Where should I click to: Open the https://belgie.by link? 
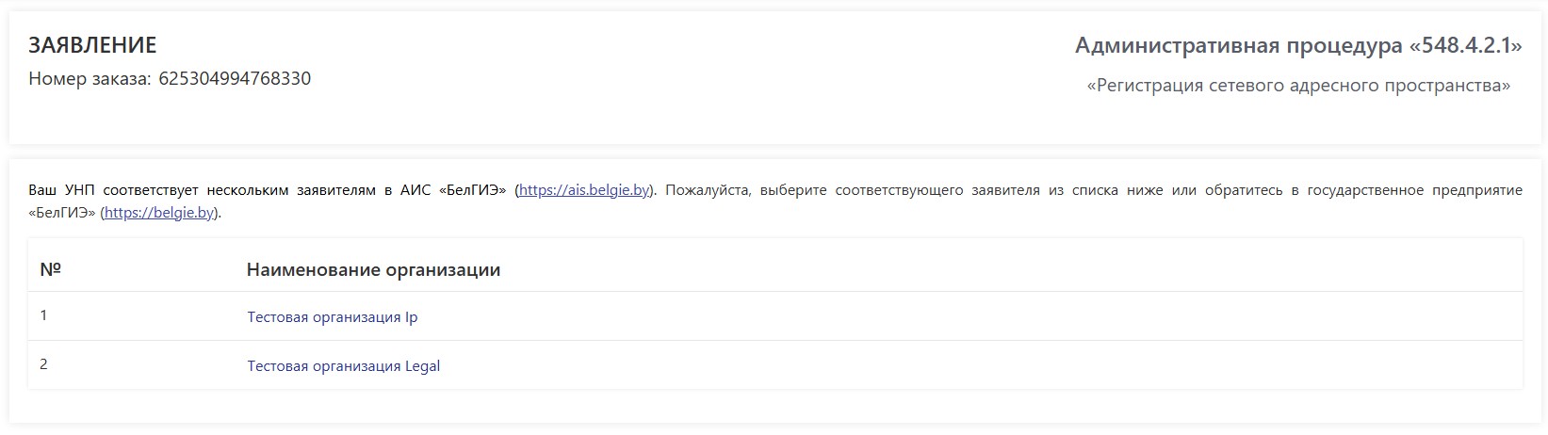pos(159,213)
